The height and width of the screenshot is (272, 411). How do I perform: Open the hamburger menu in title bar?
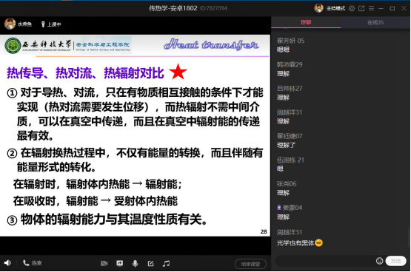pyautogui.click(x=371, y=8)
